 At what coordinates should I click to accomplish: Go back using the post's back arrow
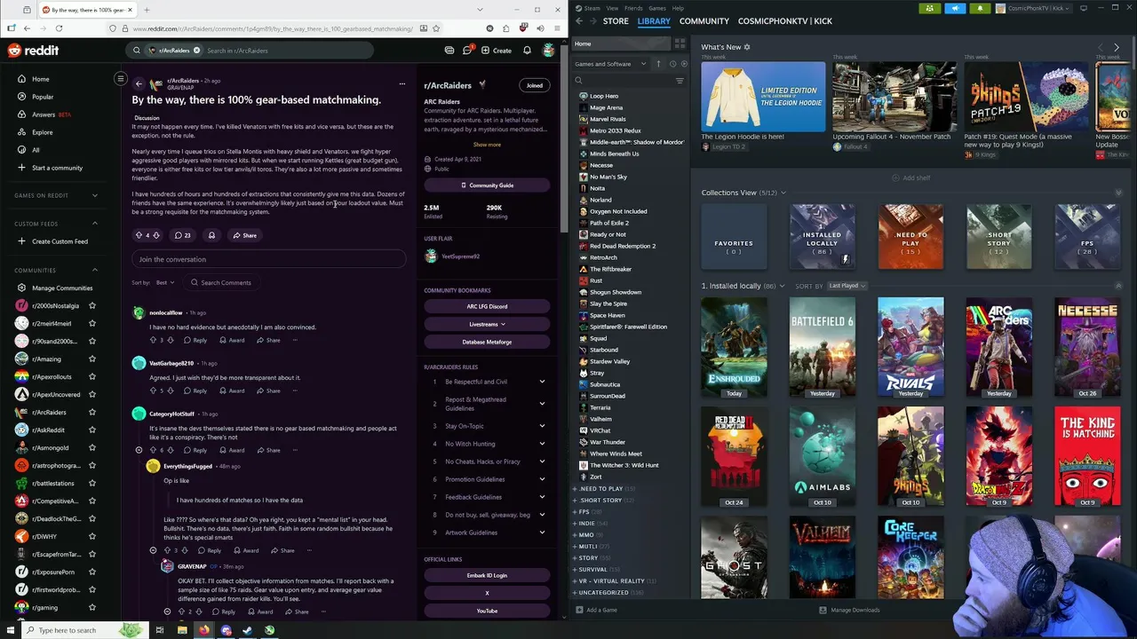pos(139,84)
